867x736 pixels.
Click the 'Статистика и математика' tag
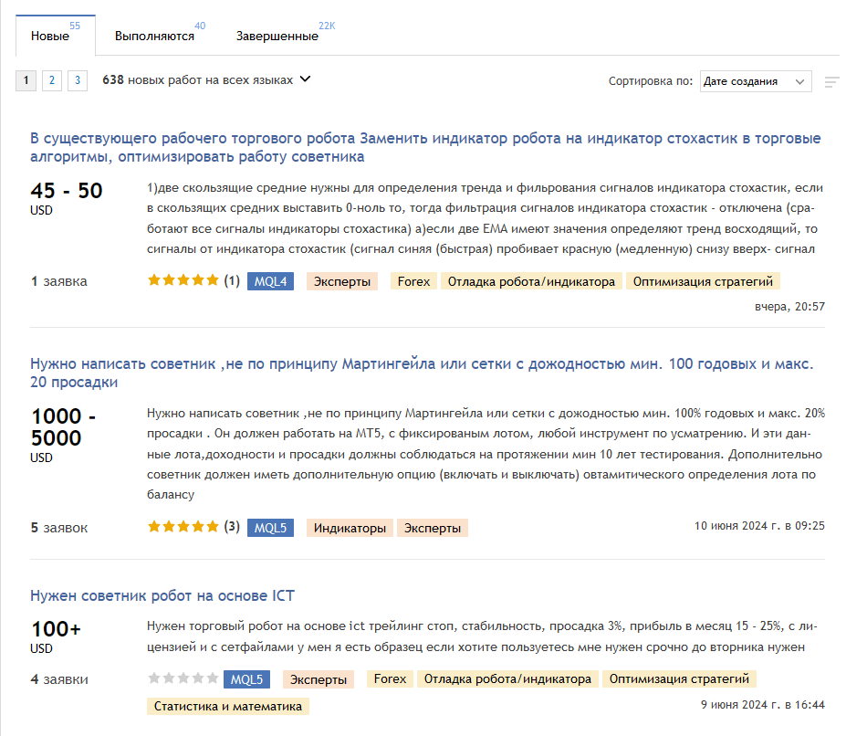click(x=228, y=706)
